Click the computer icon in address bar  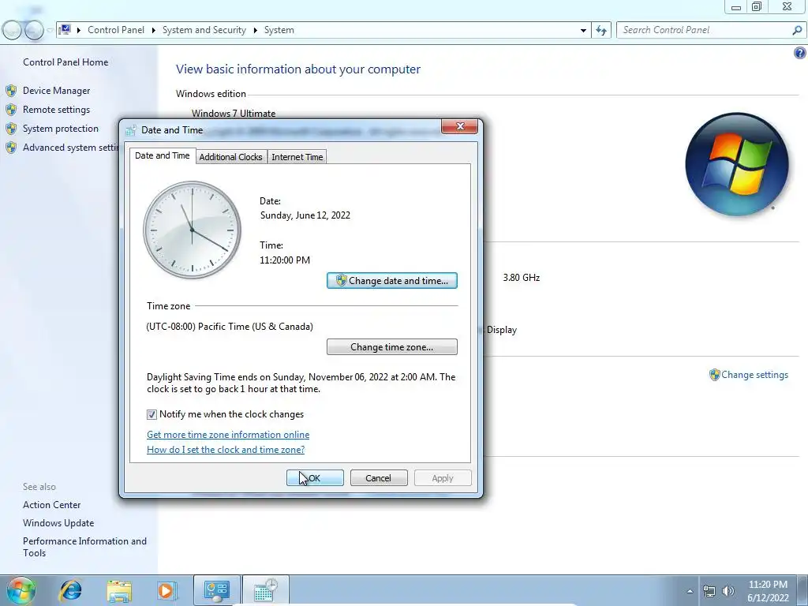(x=65, y=29)
